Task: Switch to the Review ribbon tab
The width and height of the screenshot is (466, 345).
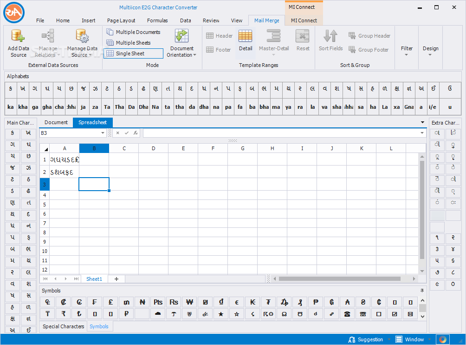Action: pos(211,20)
